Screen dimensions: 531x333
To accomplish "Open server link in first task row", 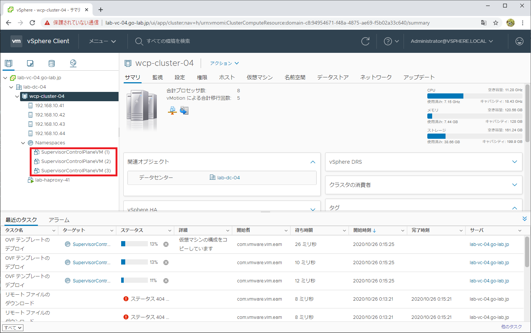I will pos(489,244).
